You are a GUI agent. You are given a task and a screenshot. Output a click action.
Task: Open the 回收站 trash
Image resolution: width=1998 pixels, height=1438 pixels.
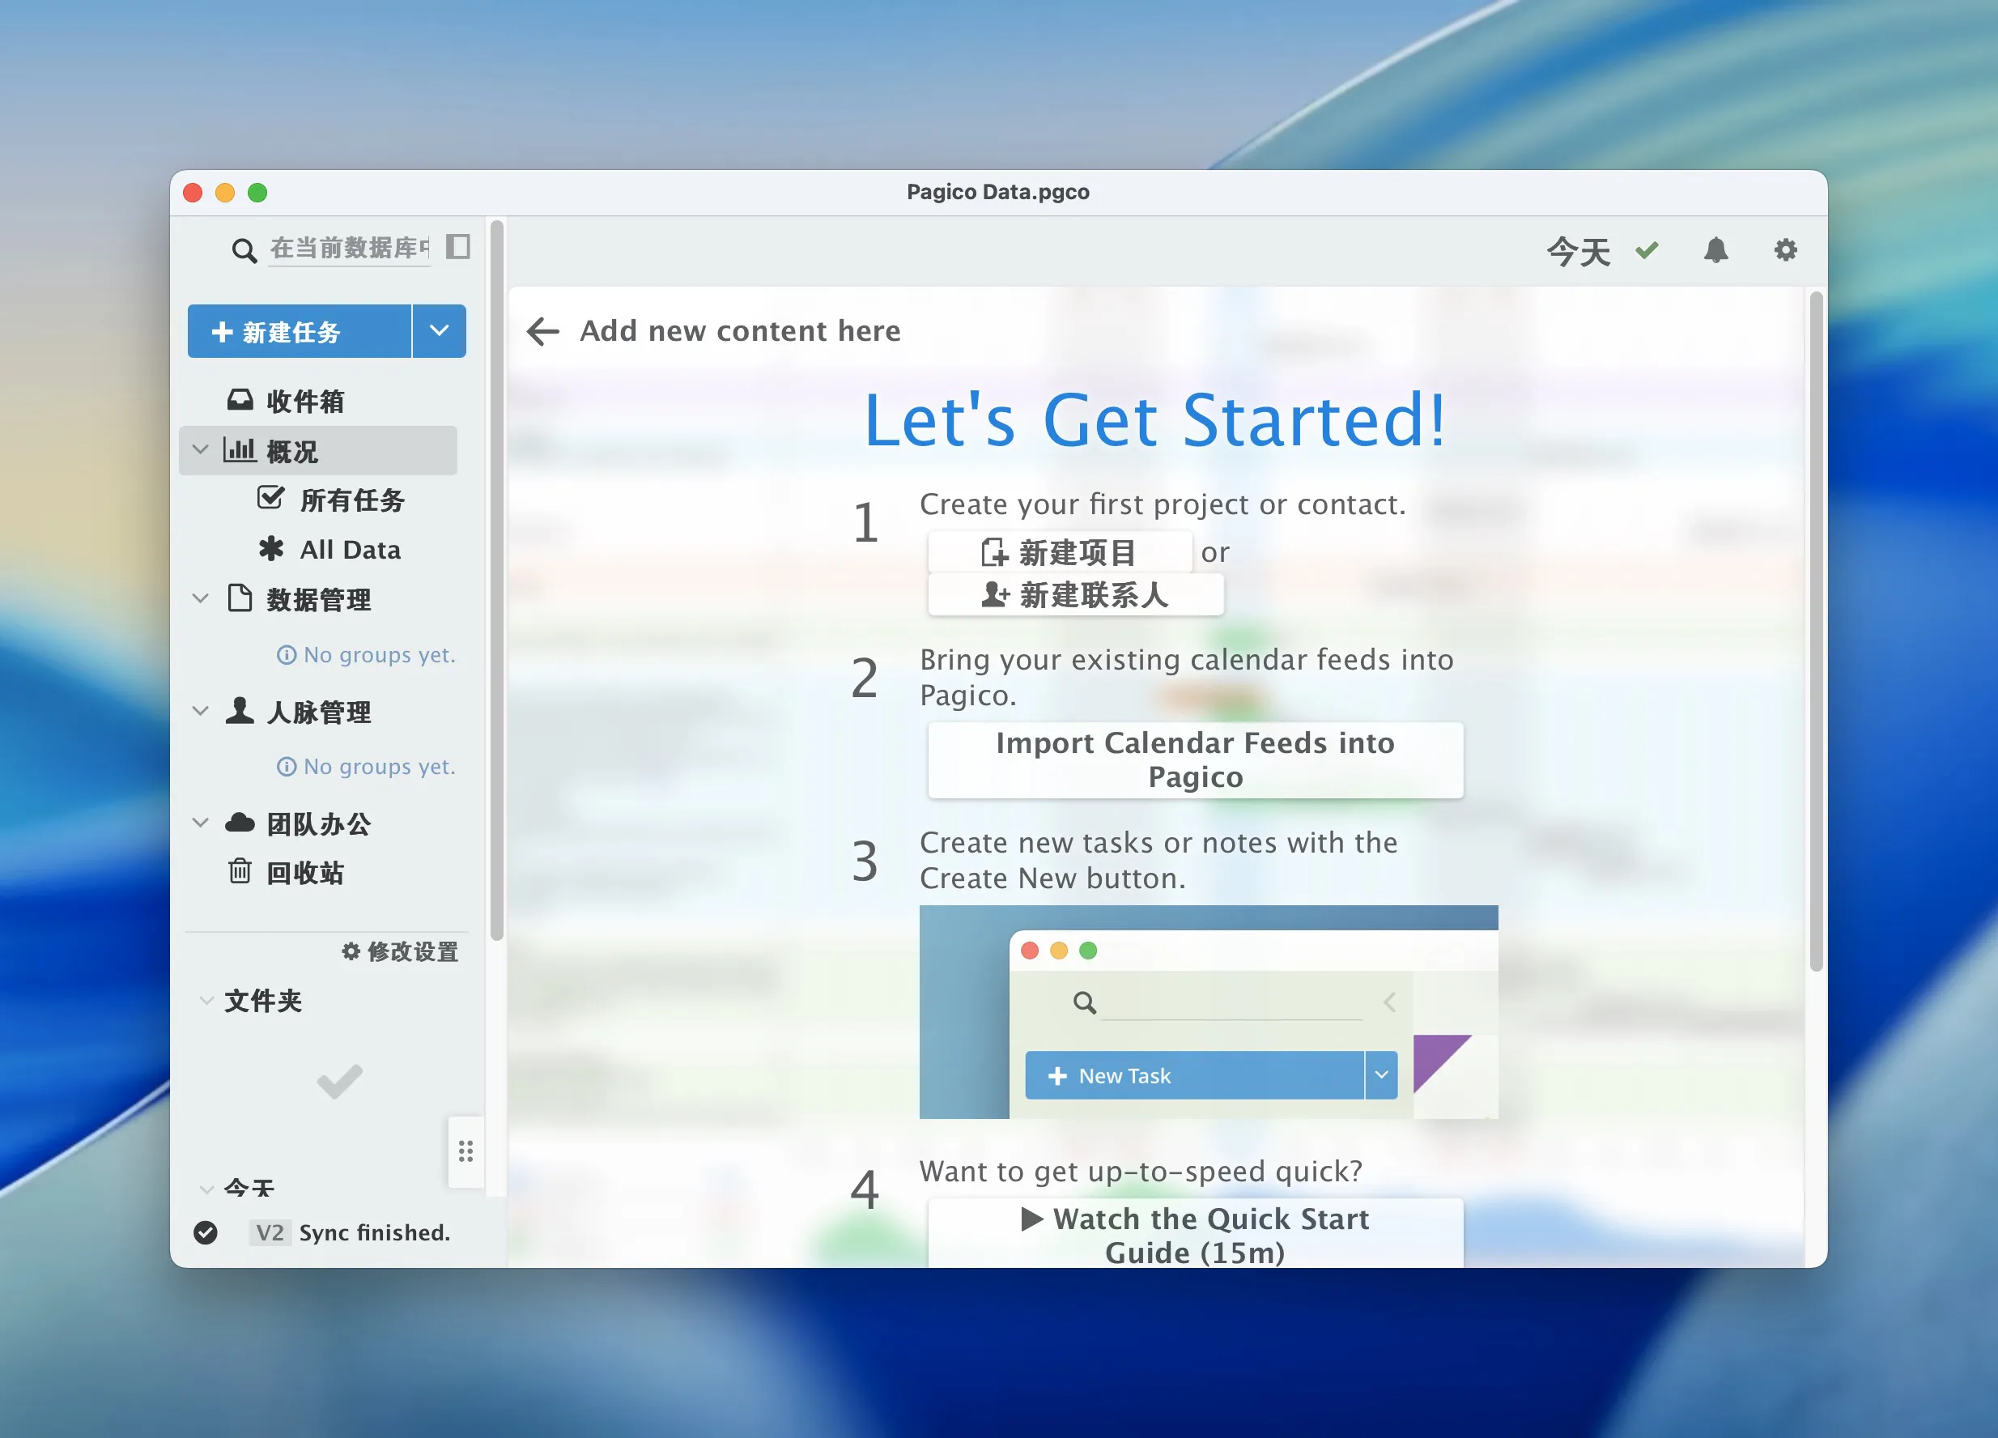tap(306, 872)
